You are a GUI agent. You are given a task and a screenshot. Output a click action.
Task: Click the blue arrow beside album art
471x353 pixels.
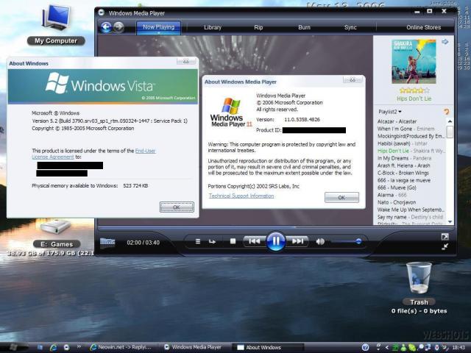pyautogui.click(x=445, y=42)
